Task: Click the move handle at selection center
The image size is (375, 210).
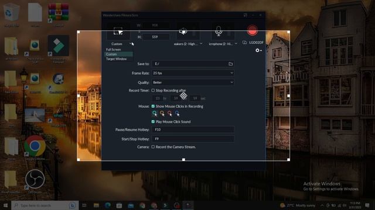Action: point(183,96)
